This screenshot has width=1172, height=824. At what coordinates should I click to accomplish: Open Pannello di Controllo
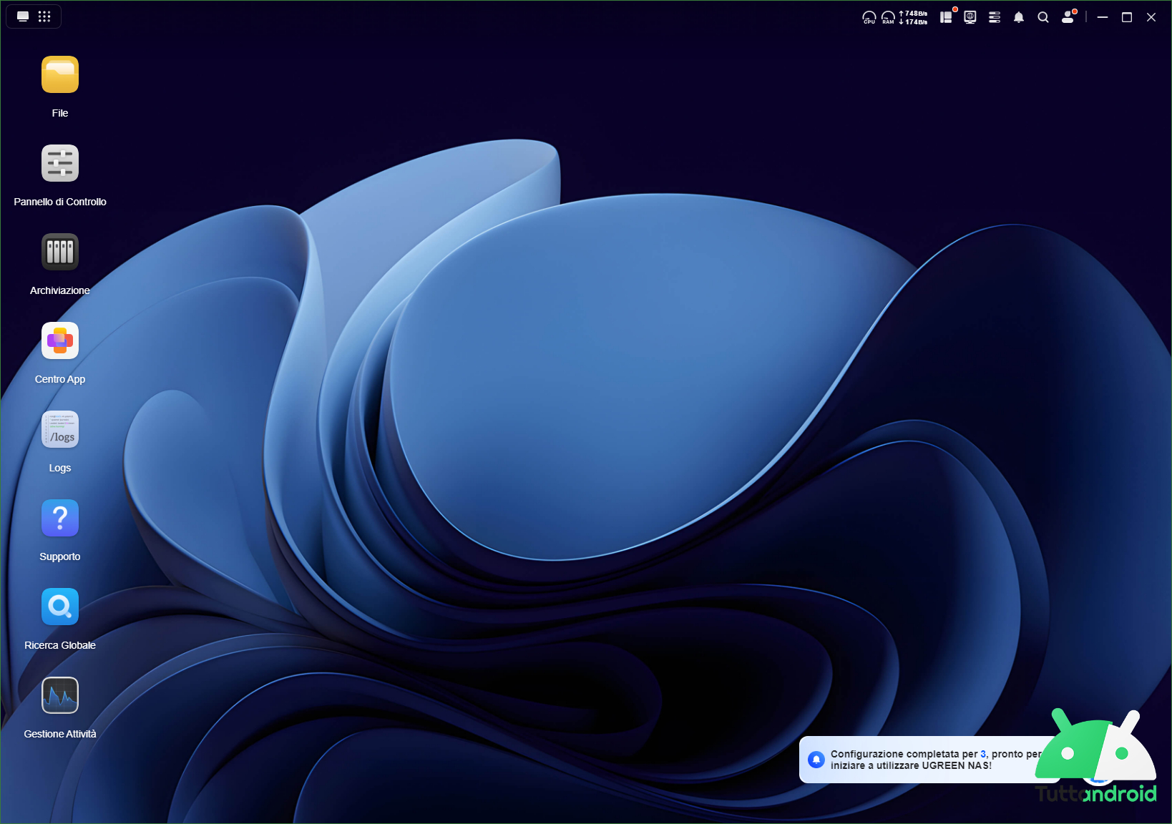[x=60, y=163]
